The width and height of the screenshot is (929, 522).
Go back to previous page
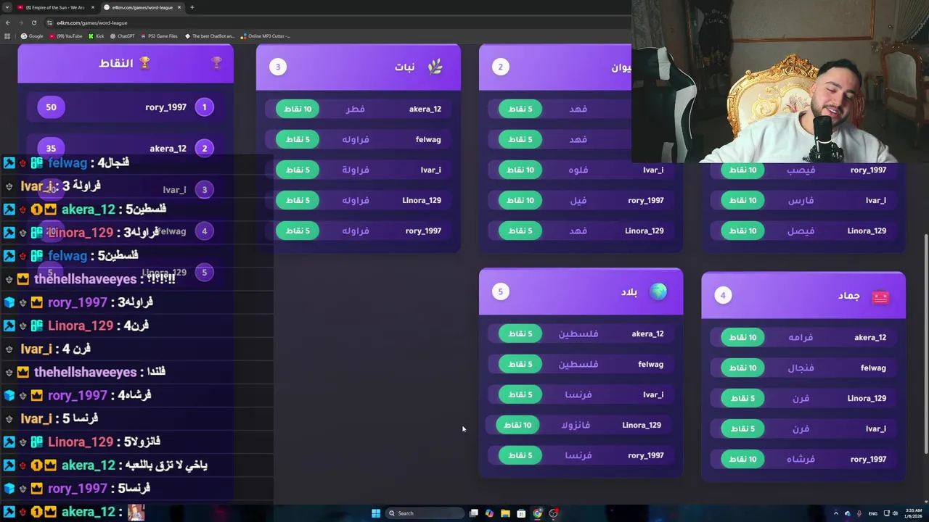7,22
